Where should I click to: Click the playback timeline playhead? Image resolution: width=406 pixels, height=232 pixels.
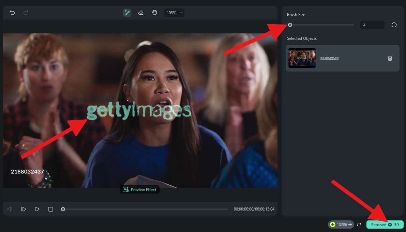(x=63, y=209)
